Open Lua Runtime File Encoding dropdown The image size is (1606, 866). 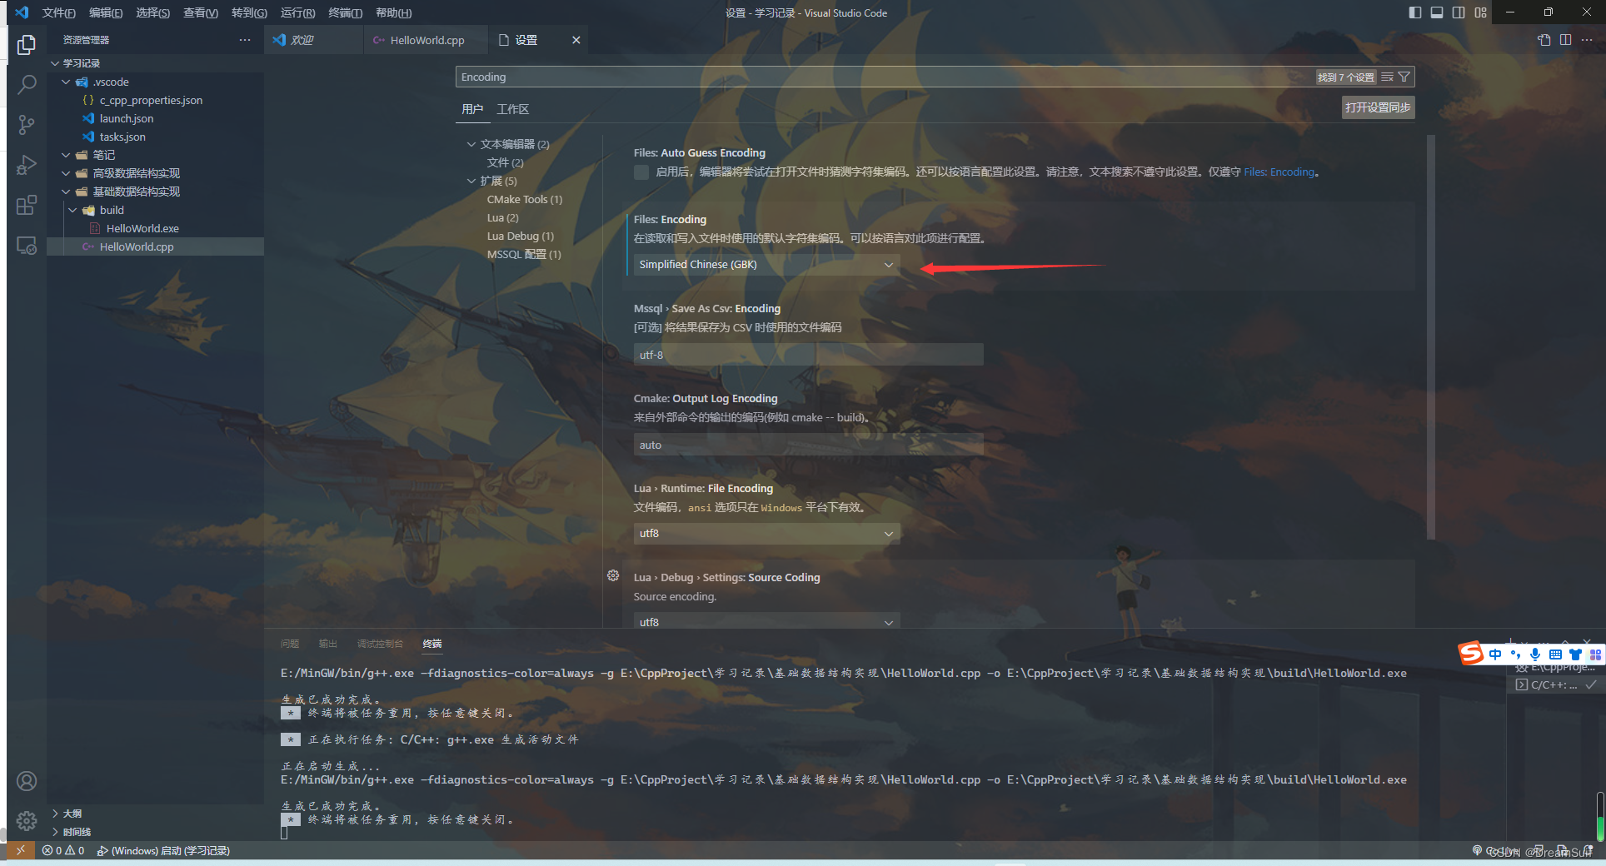pyautogui.click(x=766, y=534)
